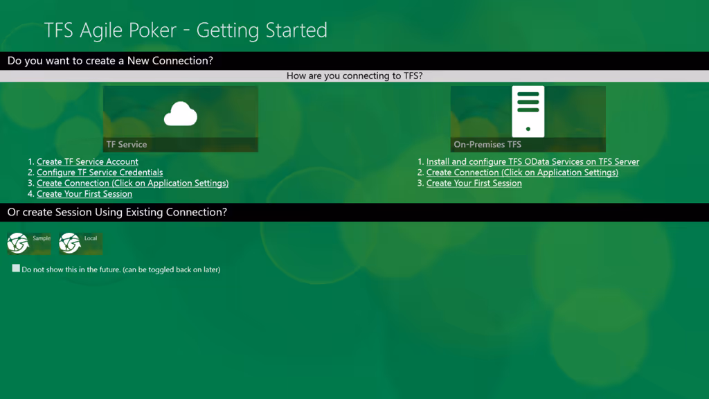709x399 pixels.
Task: Open the Local connection icon
Action: [x=80, y=243]
